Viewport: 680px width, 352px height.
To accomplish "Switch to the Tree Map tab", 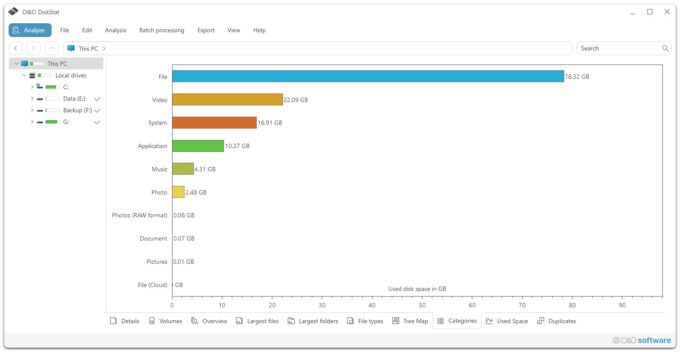I will [410, 321].
